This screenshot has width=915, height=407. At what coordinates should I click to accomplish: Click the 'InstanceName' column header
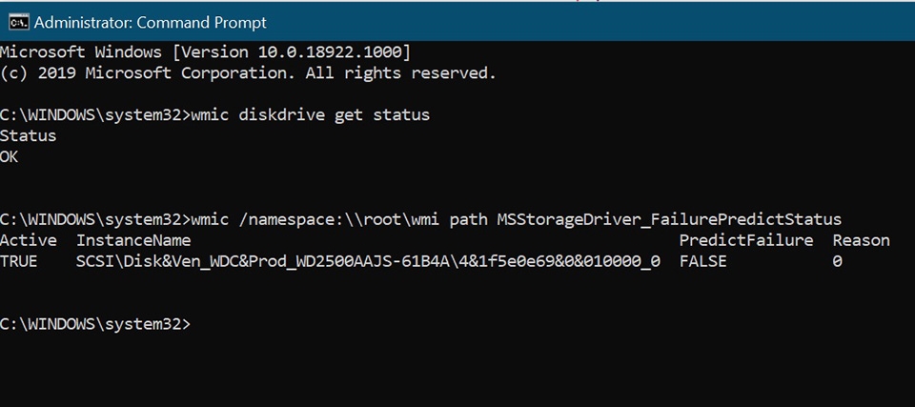click(133, 240)
